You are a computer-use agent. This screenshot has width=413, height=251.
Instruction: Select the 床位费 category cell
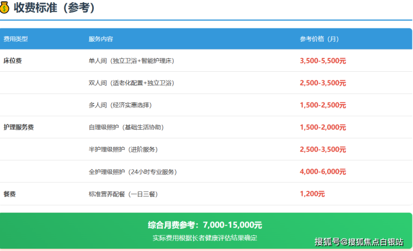pos(12,61)
